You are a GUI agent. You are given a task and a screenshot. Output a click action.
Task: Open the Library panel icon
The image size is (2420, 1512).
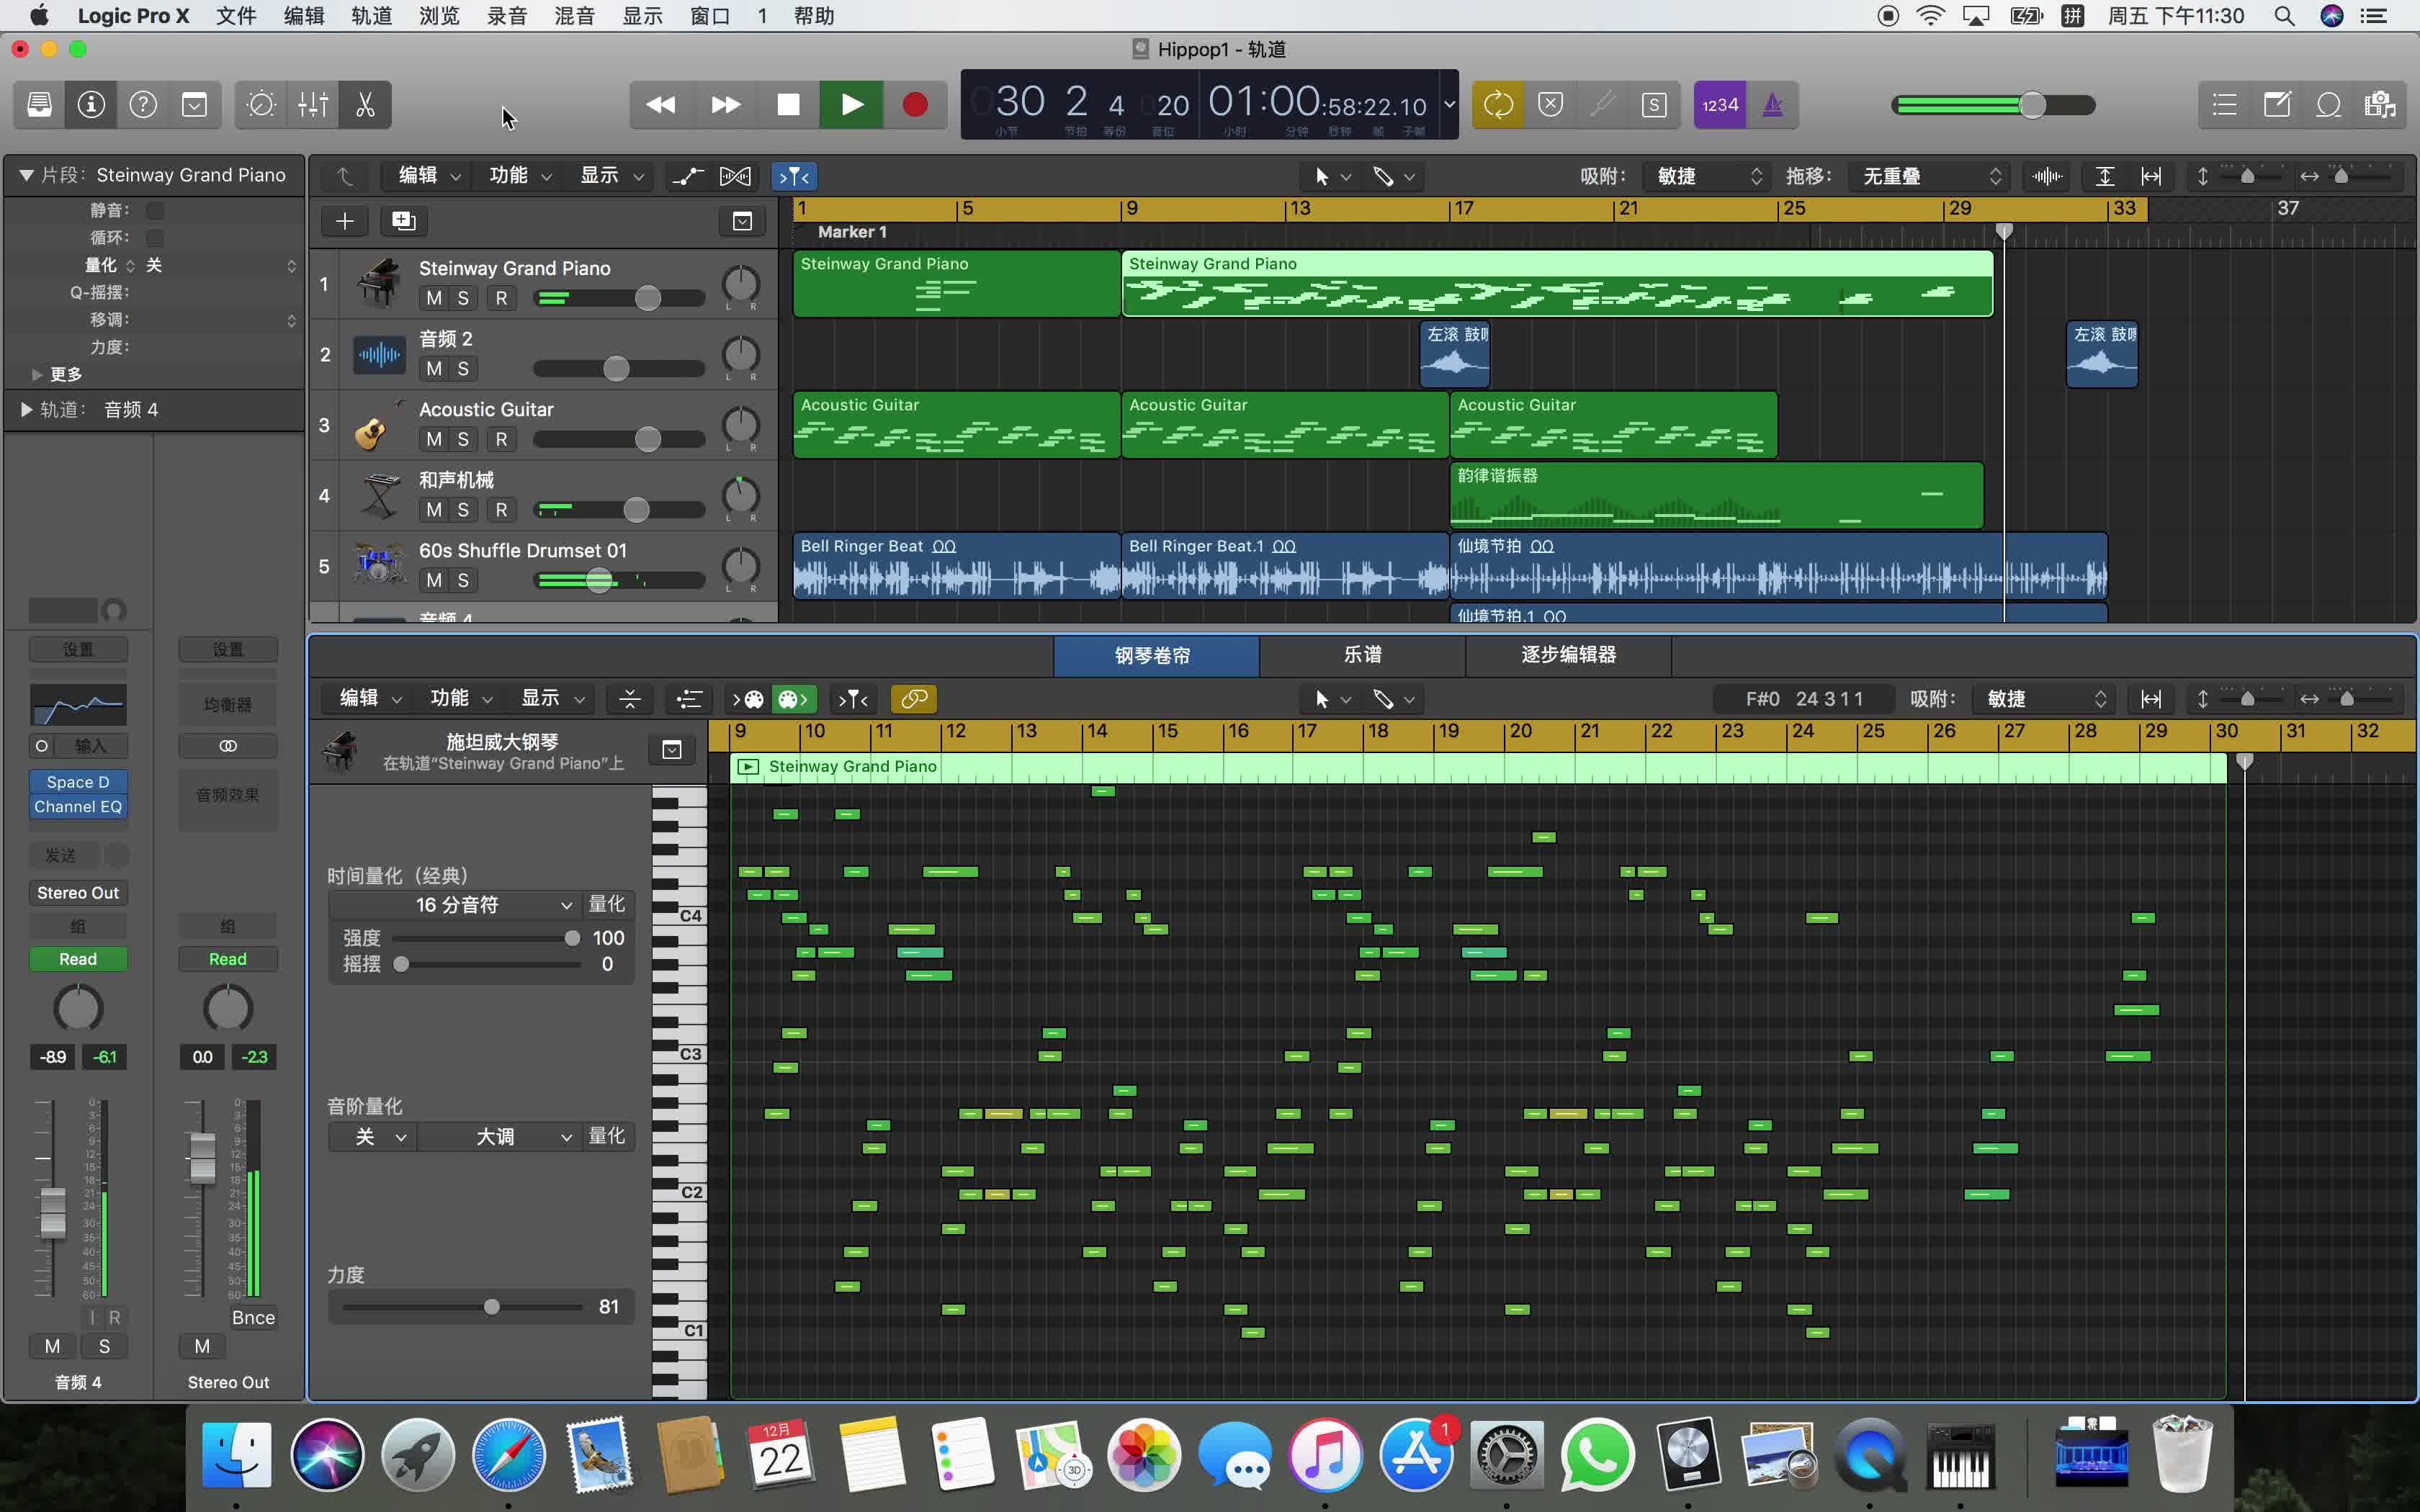(39, 105)
